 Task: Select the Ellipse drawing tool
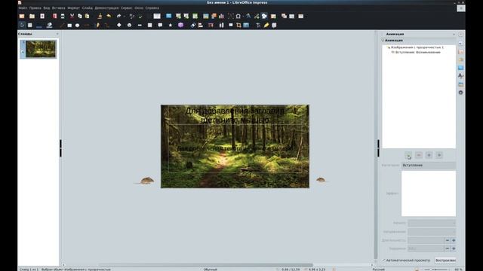pyautogui.click(x=77, y=25)
